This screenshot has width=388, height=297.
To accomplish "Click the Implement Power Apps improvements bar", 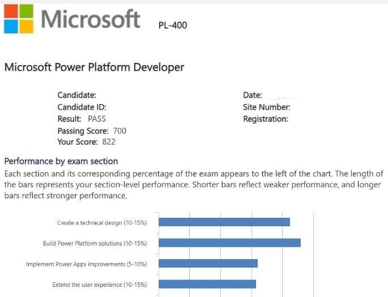I will tap(208, 264).
